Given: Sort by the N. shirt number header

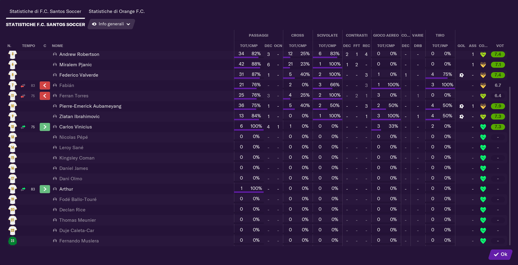Looking at the screenshot, I should [x=9, y=46].
